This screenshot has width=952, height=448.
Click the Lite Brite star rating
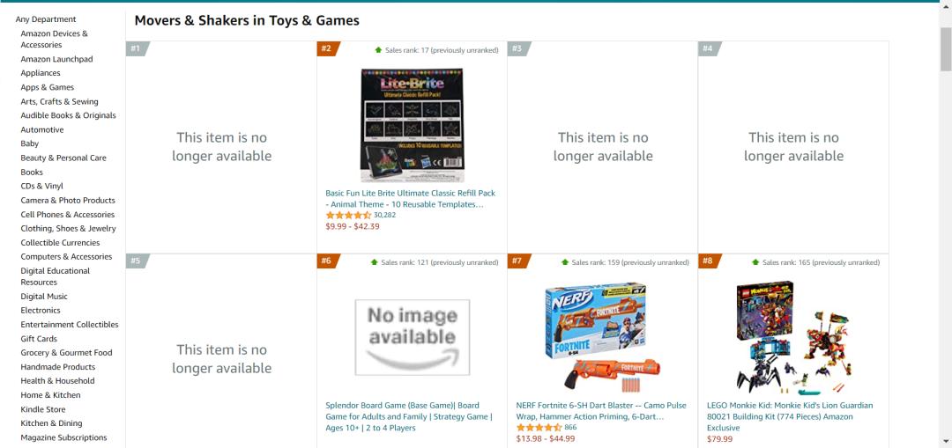click(x=348, y=216)
